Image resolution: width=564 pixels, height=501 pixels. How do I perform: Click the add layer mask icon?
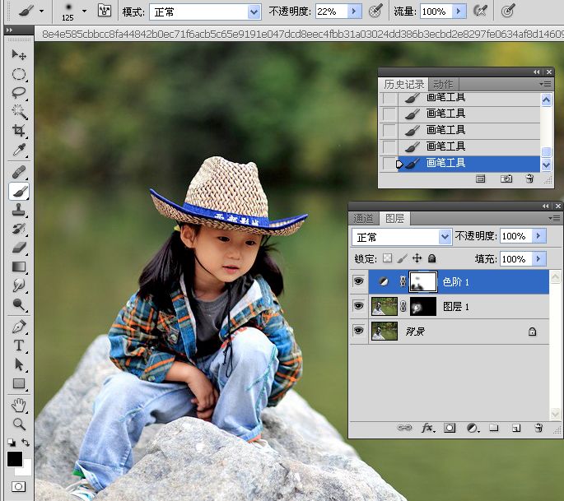click(x=450, y=428)
